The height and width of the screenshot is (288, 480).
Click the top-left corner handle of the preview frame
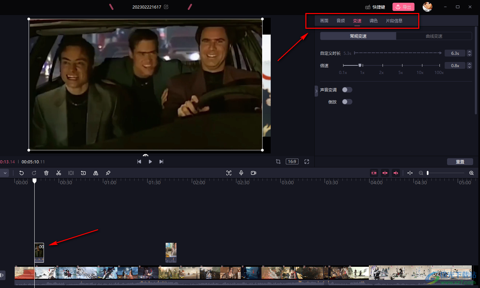coord(29,19)
